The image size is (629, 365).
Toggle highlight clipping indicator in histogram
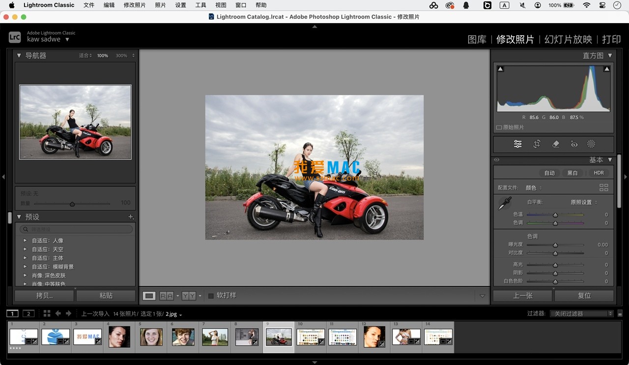coord(607,69)
